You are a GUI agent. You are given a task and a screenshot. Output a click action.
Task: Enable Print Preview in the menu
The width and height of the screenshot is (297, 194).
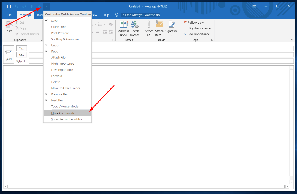point(67,33)
